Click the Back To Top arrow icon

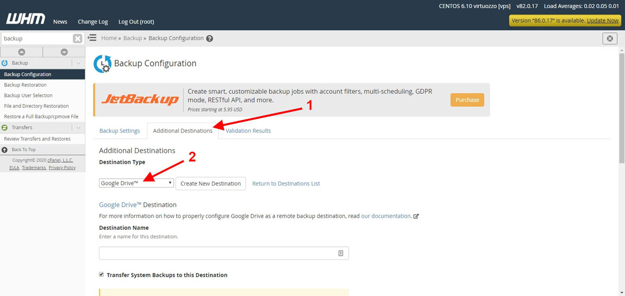5,150
